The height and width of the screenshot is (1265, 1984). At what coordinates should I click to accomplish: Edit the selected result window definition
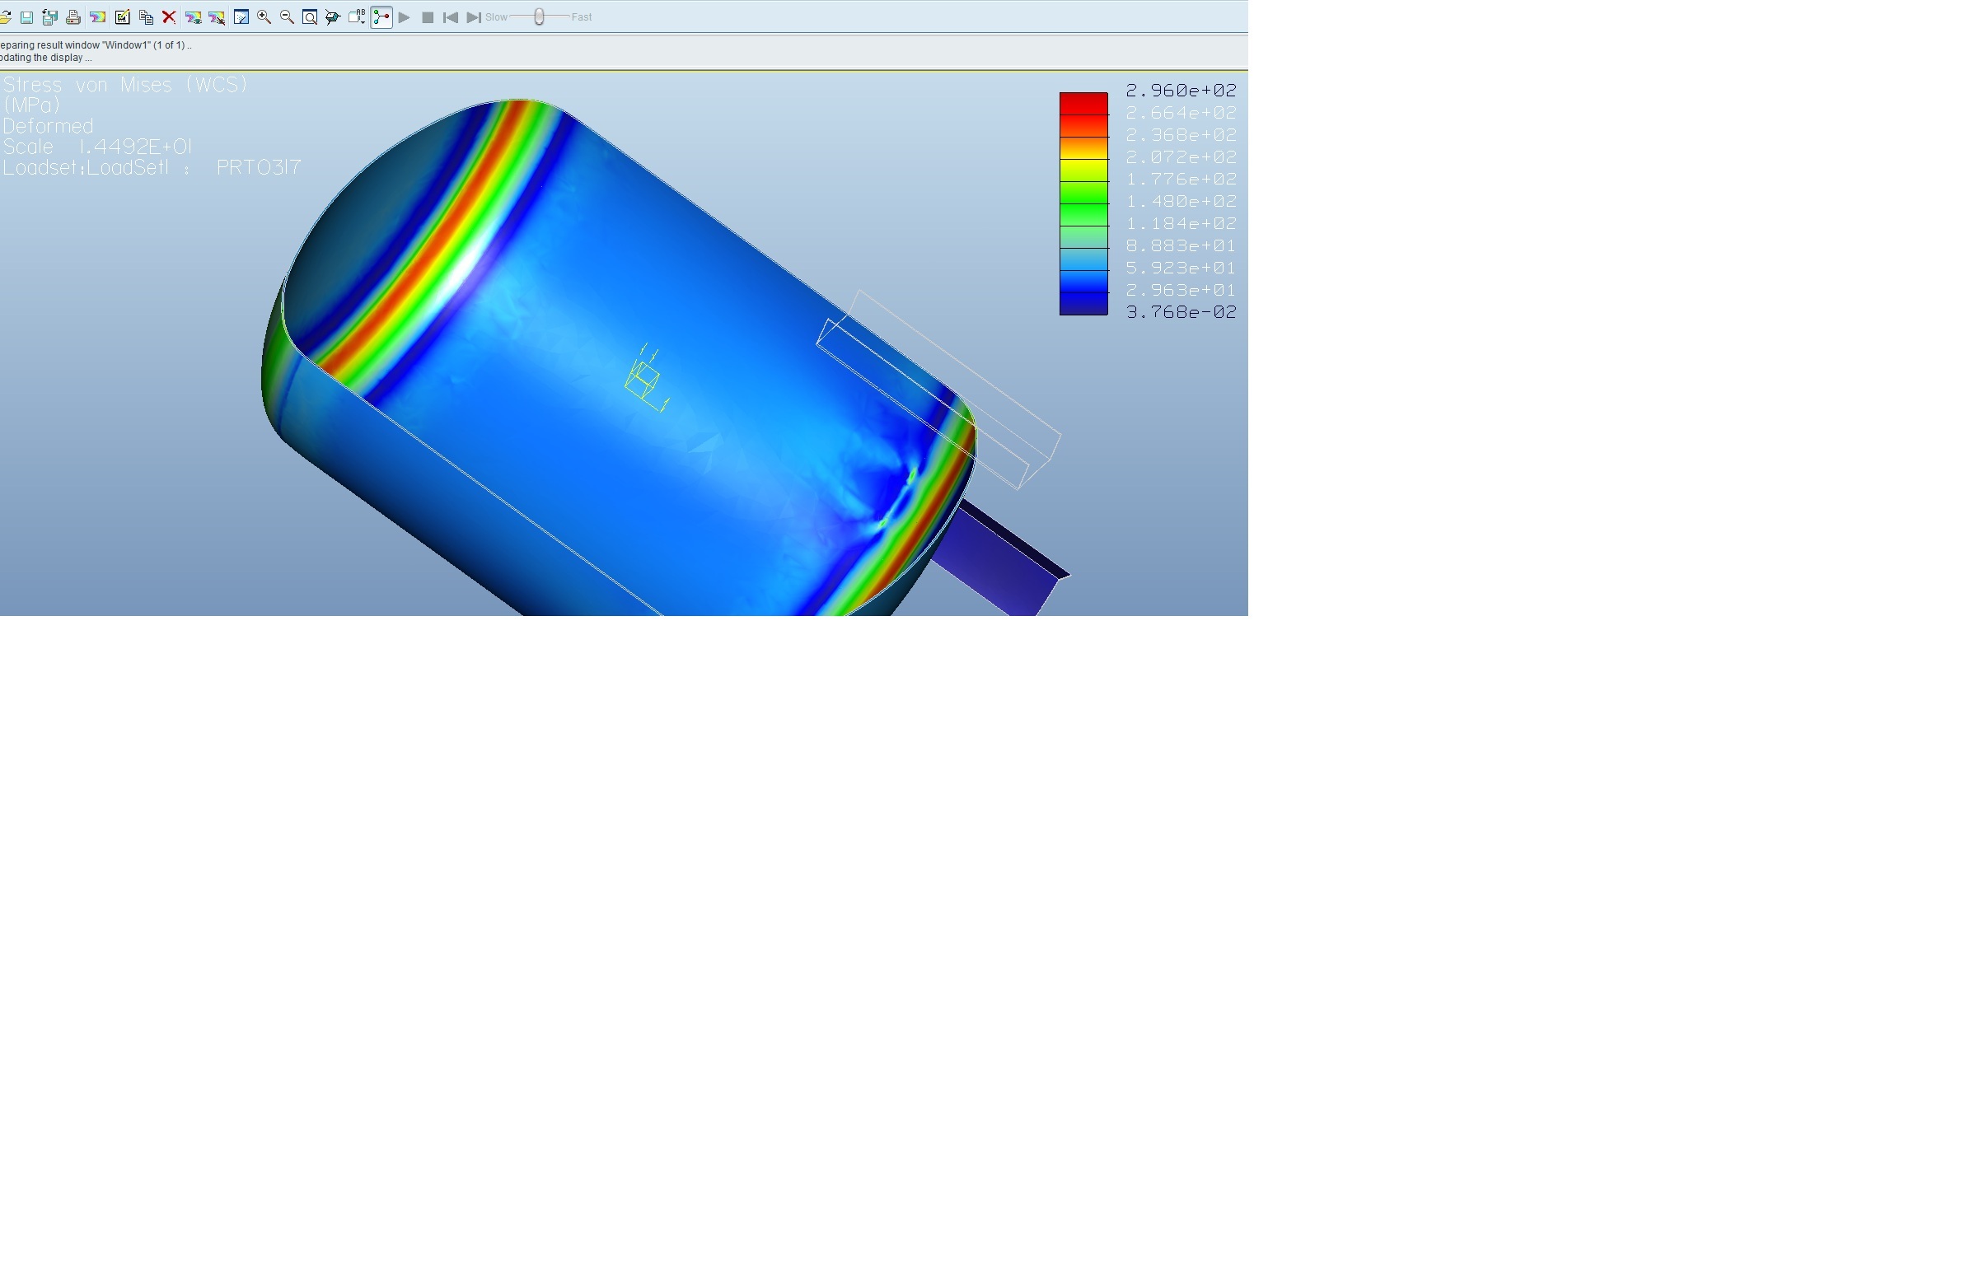(122, 17)
